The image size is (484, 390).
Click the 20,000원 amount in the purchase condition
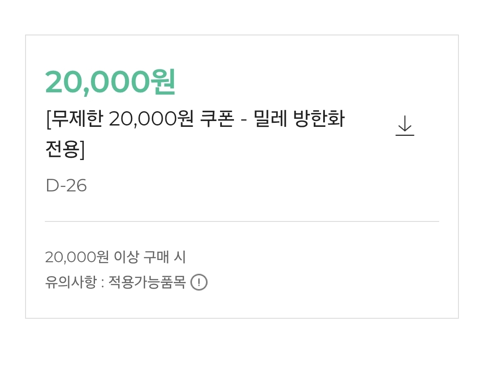point(77,257)
